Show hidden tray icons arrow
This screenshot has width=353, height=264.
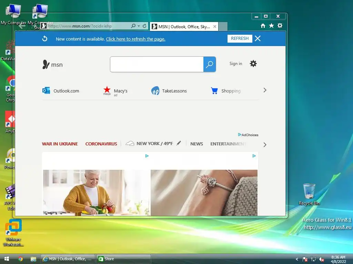[x=297, y=259]
